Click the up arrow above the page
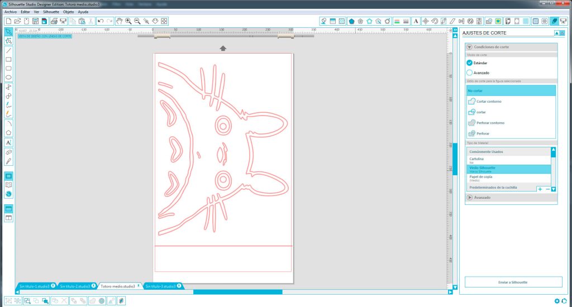This screenshot has width=572, height=307. [223, 48]
